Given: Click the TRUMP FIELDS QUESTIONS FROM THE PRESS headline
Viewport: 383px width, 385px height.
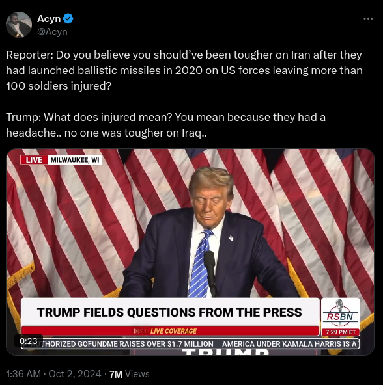Looking at the screenshot, I should 169,312.
